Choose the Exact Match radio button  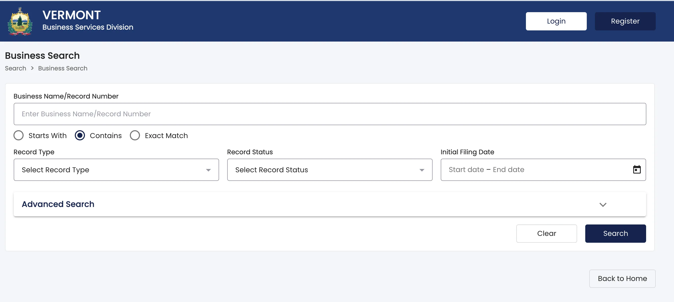point(135,136)
